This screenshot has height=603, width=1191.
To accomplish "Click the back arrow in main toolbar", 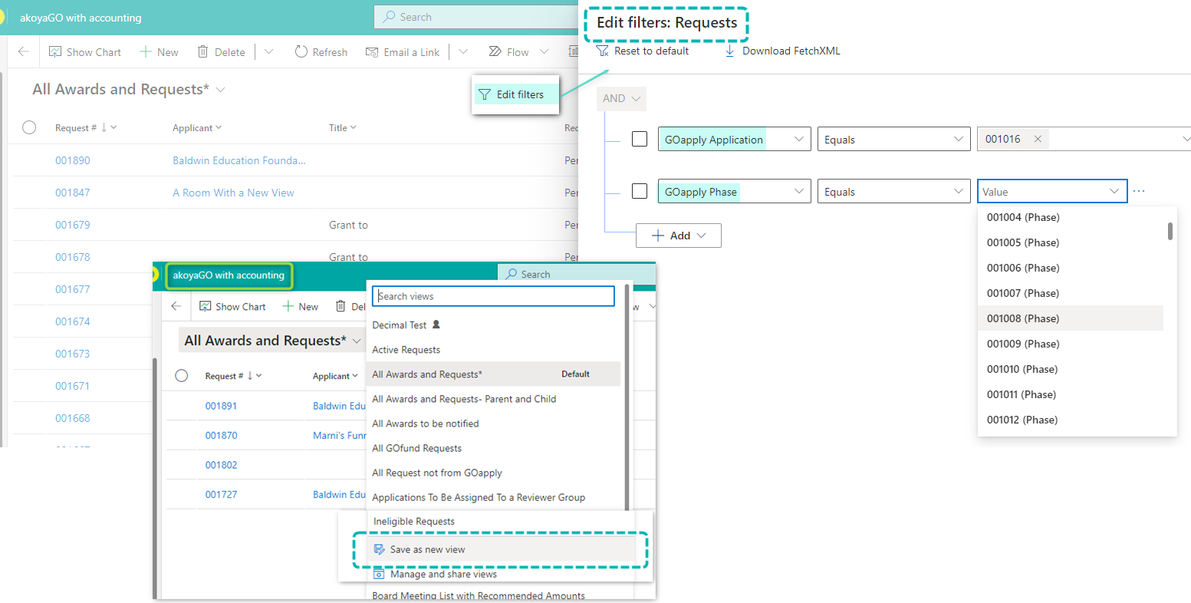I will [24, 52].
